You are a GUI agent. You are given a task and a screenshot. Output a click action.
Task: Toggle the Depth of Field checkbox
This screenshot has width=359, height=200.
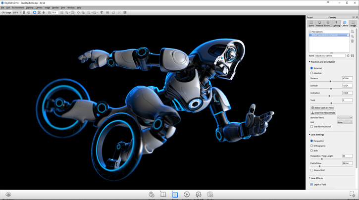[x=311, y=185]
